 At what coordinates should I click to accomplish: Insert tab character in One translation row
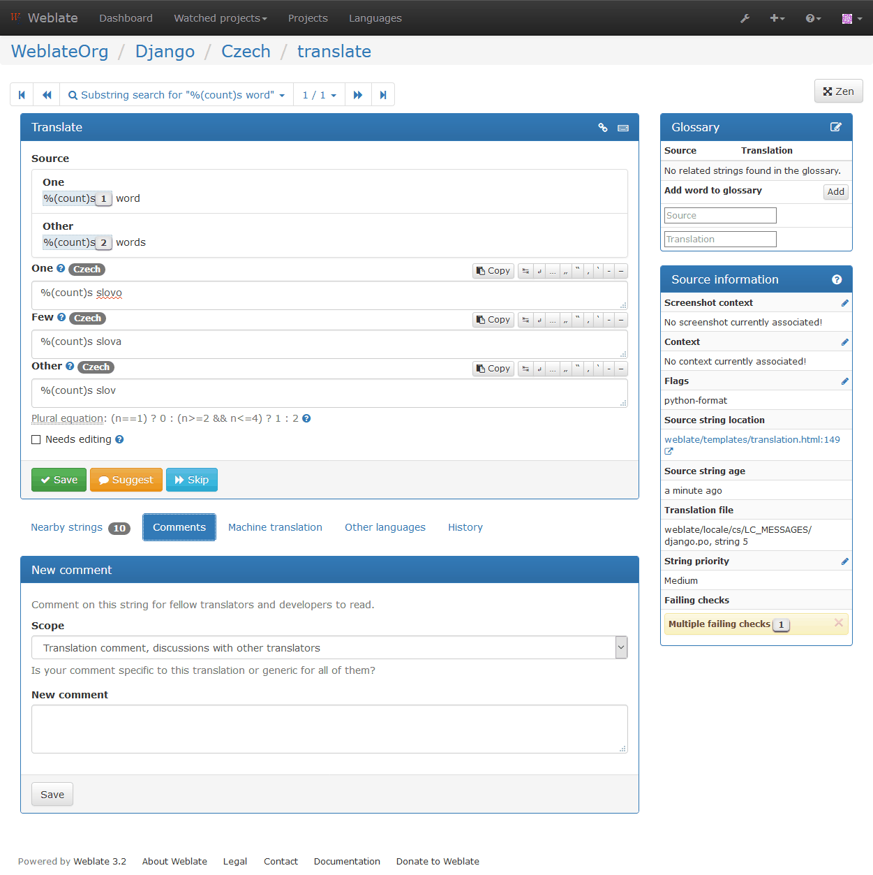pos(525,271)
